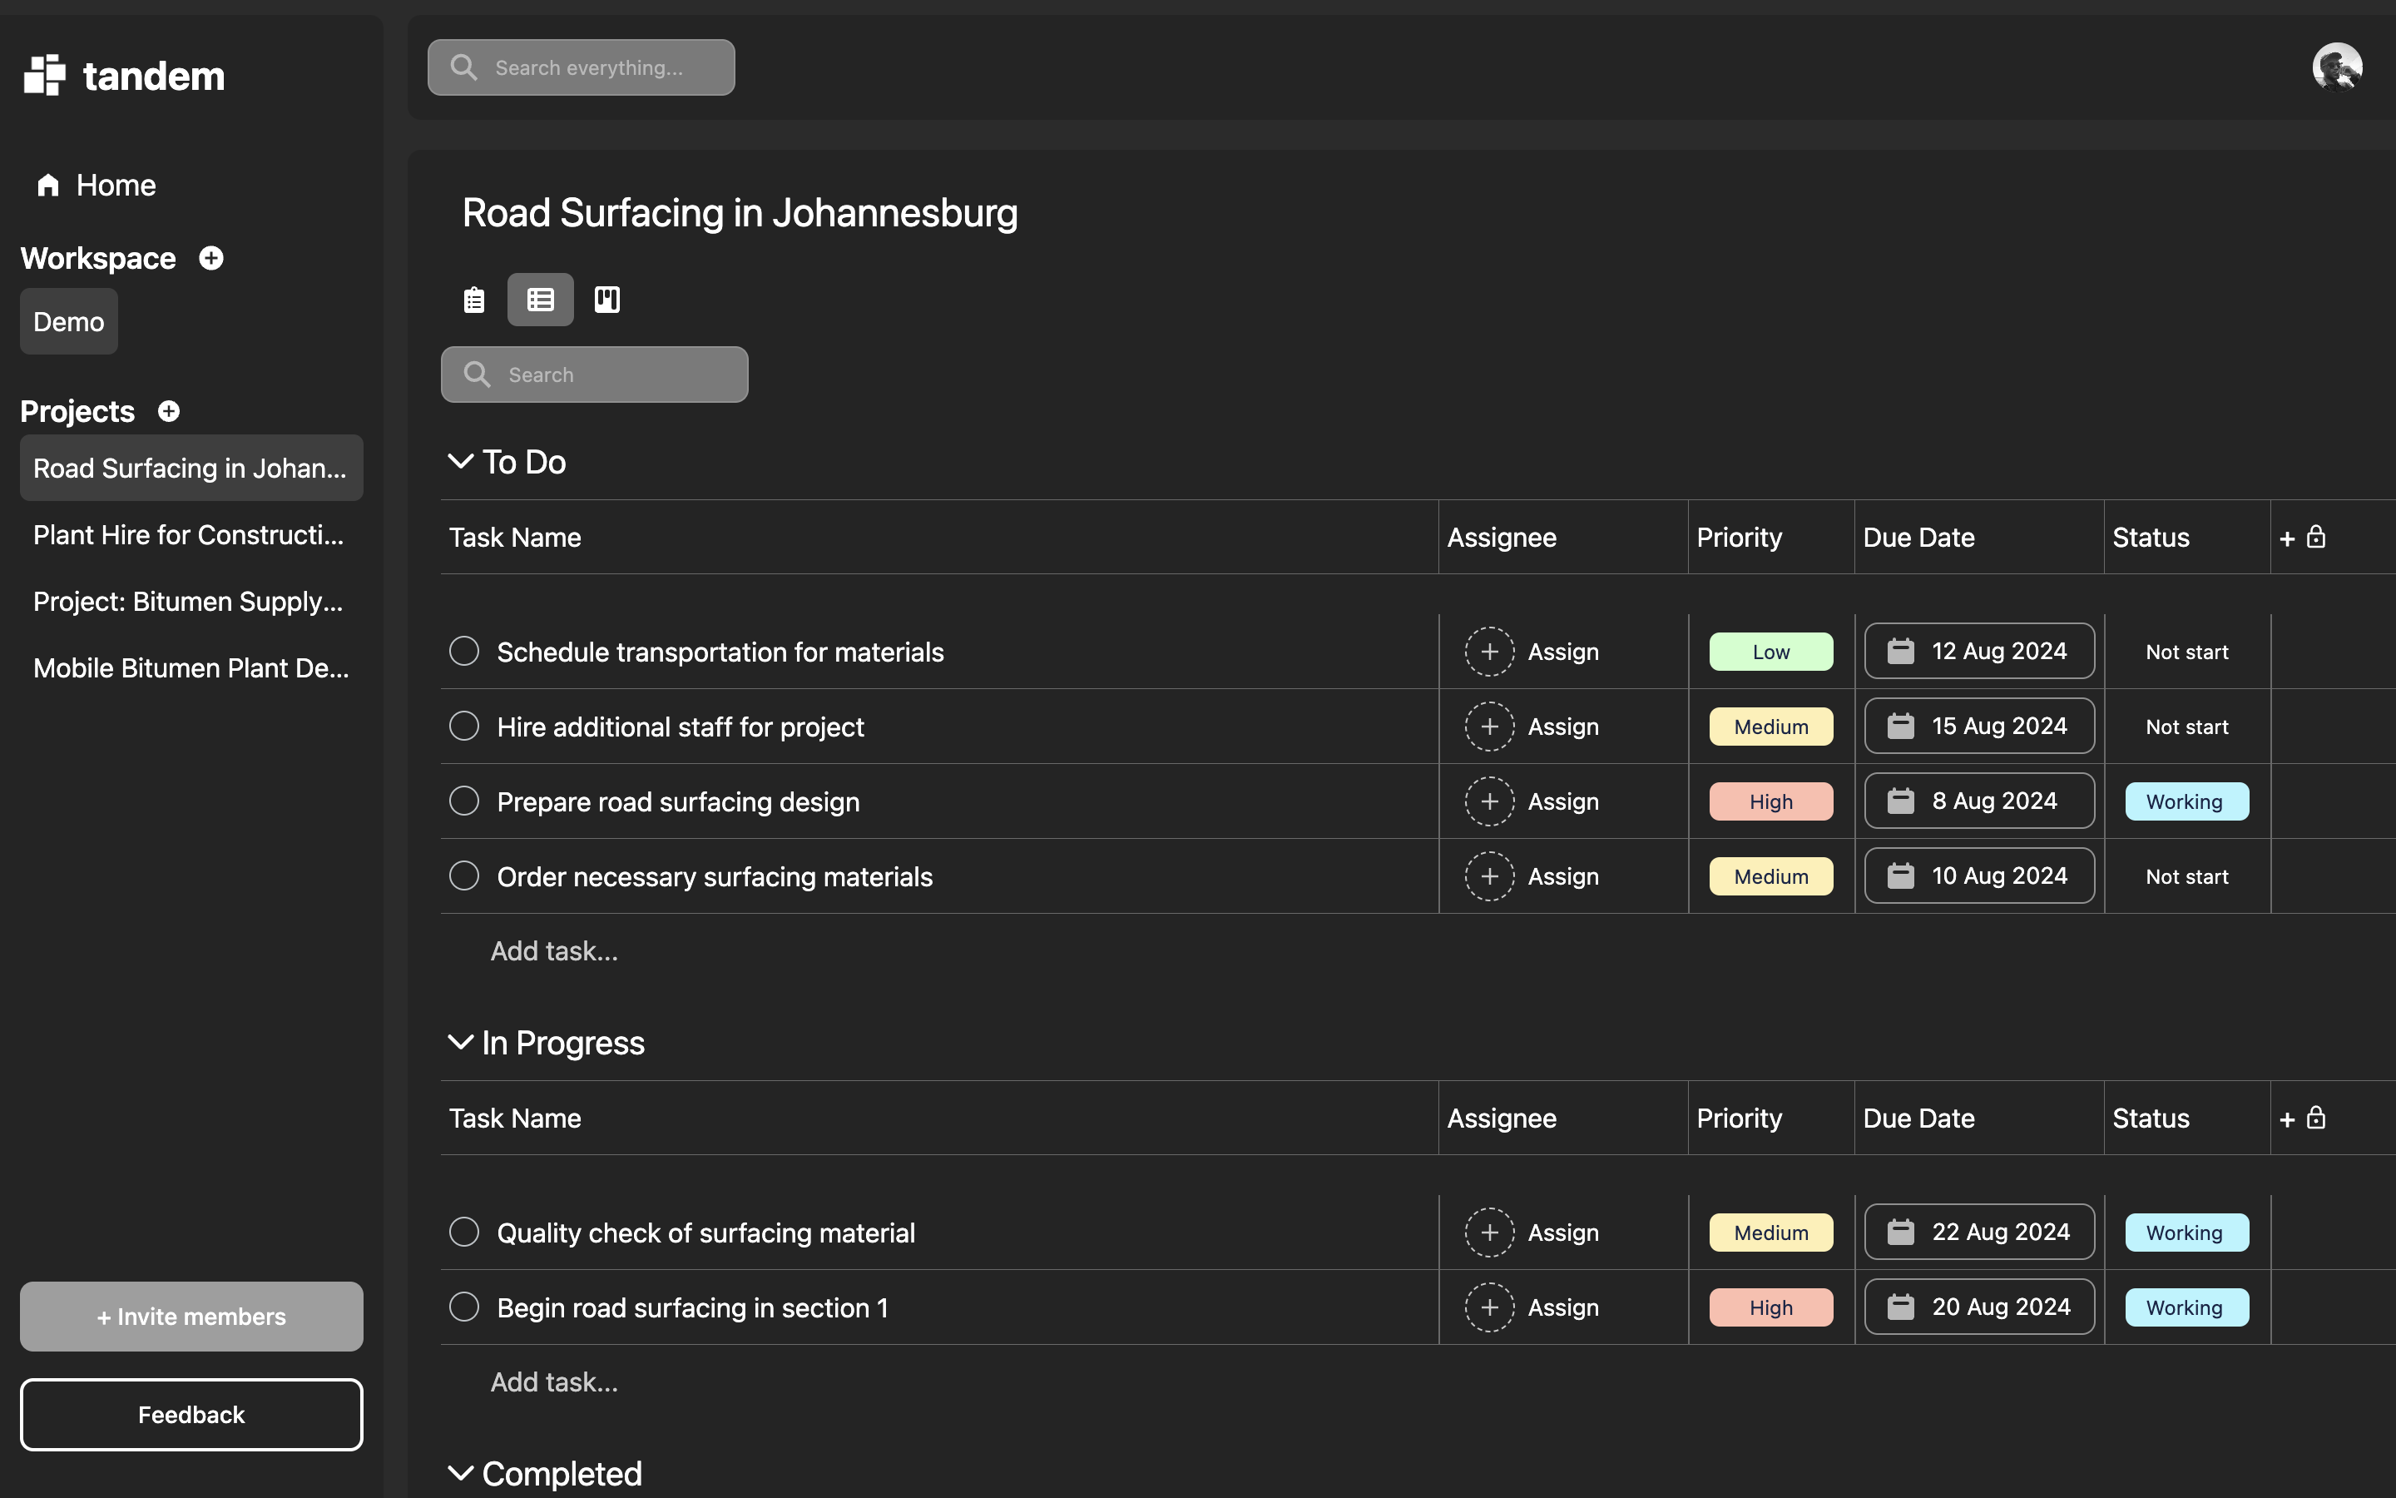The height and width of the screenshot is (1498, 2396).
Task: Click the High priority tag for Begin road surfacing
Action: [x=1770, y=1307]
